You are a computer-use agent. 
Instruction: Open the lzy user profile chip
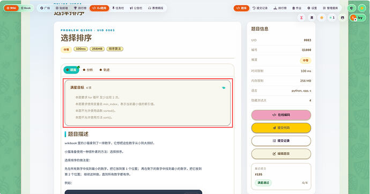(x=358, y=18)
